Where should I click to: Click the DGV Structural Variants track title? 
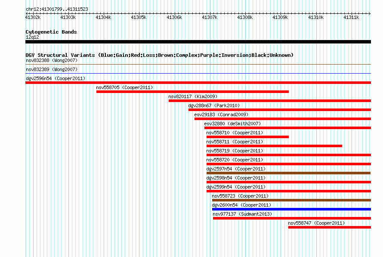160,55
